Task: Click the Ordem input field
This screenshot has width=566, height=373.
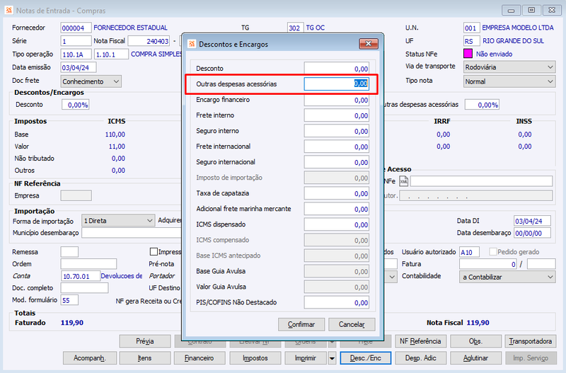Action: (89, 264)
